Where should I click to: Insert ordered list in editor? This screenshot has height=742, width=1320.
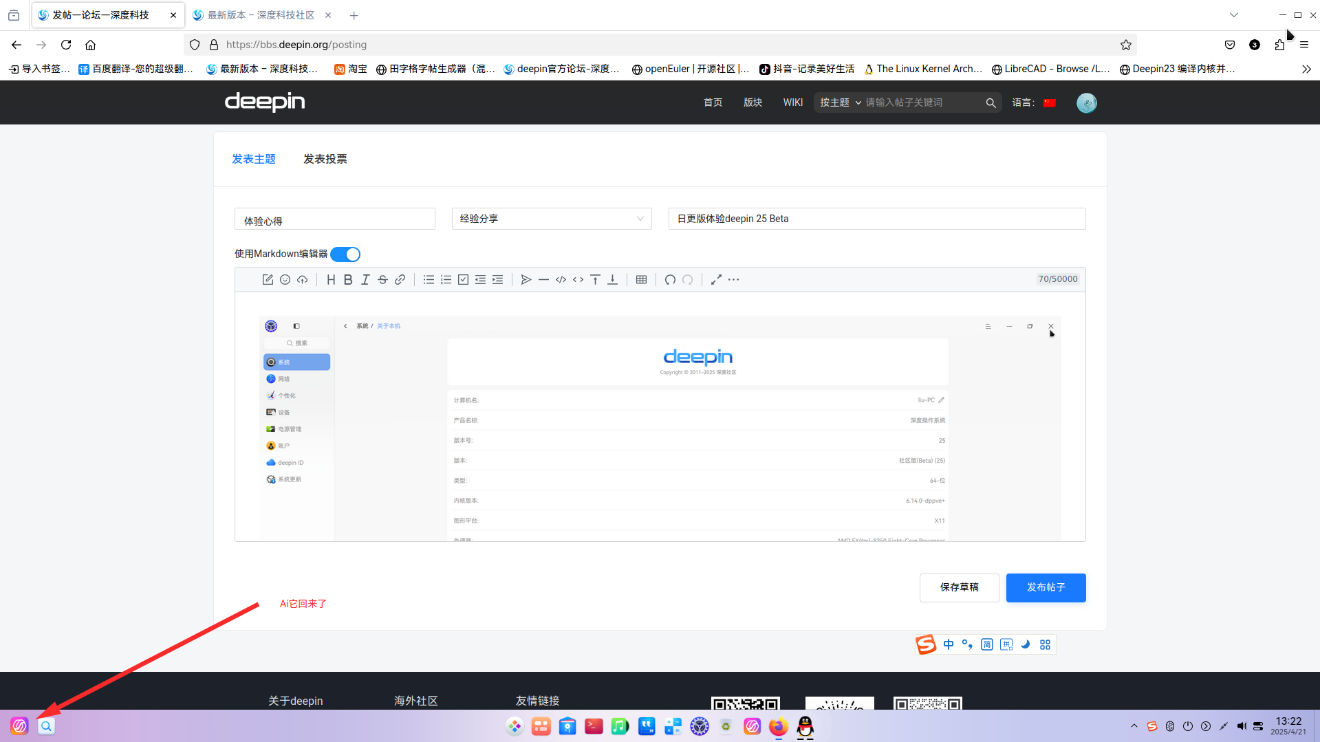(446, 280)
